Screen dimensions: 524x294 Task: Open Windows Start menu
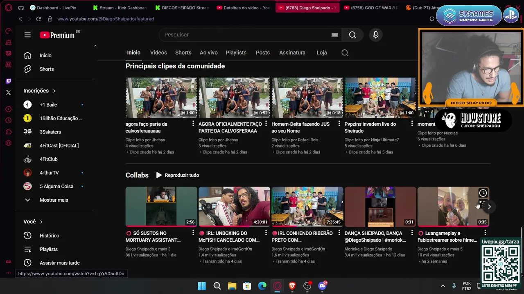[202, 286]
